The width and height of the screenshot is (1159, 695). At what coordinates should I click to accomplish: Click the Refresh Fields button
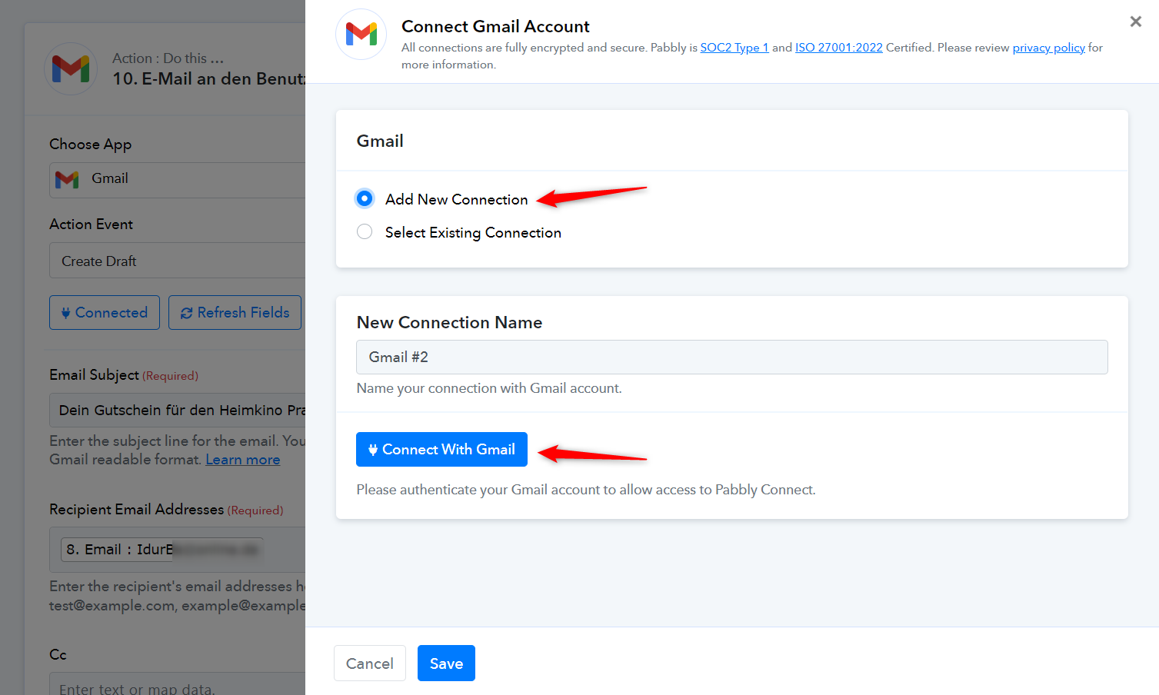tap(235, 312)
